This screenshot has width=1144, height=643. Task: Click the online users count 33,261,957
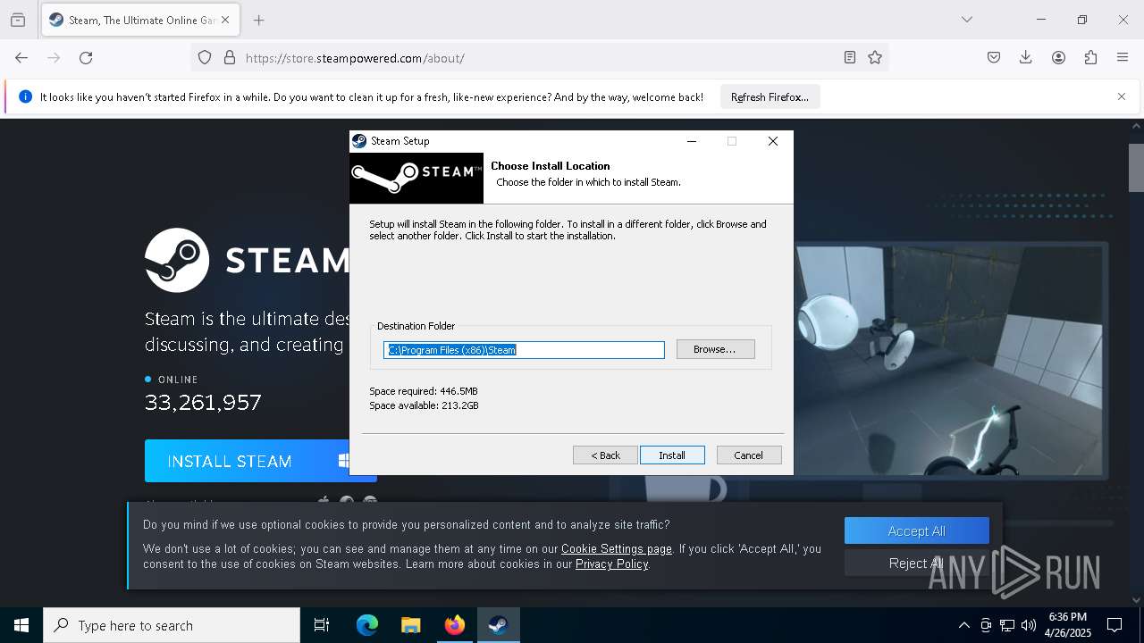click(x=203, y=403)
